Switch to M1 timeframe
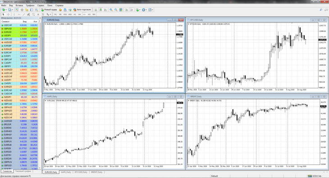329x178 pixels. [x=55, y=14]
